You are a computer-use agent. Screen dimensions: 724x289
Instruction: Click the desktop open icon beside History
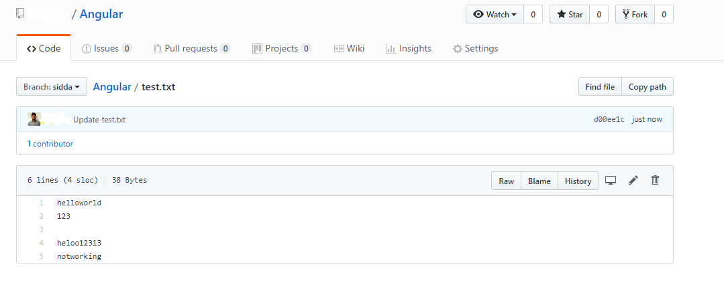tap(611, 181)
